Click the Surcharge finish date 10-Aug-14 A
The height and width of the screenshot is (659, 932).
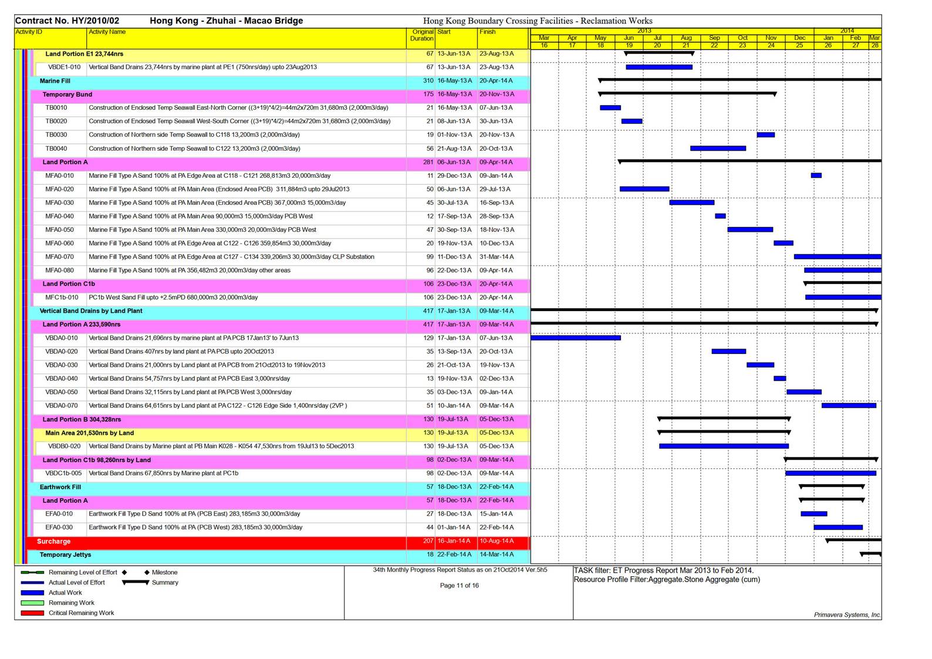coord(497,541)
